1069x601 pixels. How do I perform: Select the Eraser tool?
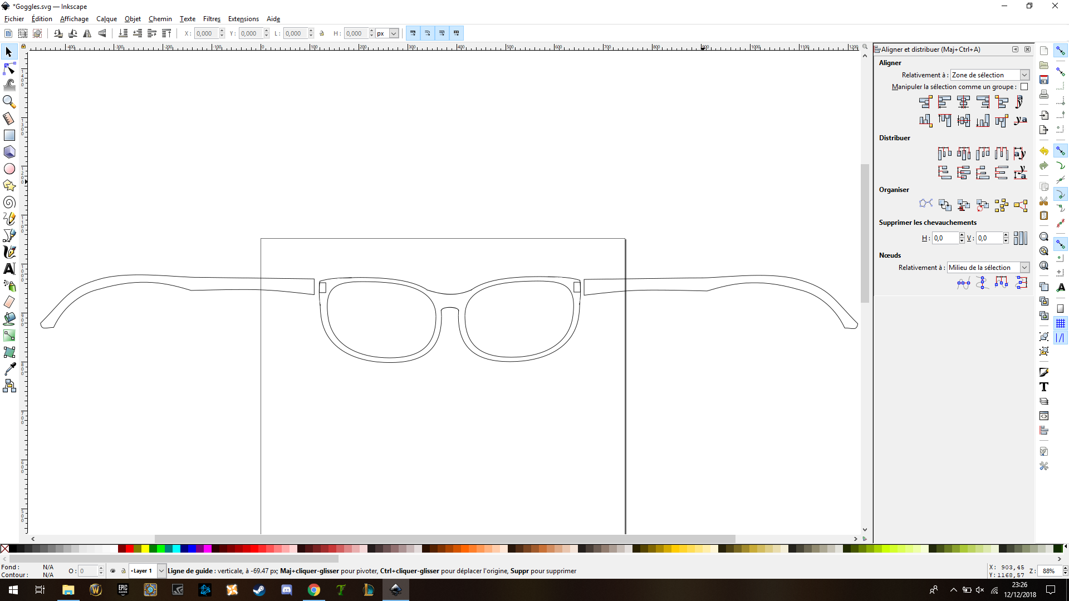[9, 302]
